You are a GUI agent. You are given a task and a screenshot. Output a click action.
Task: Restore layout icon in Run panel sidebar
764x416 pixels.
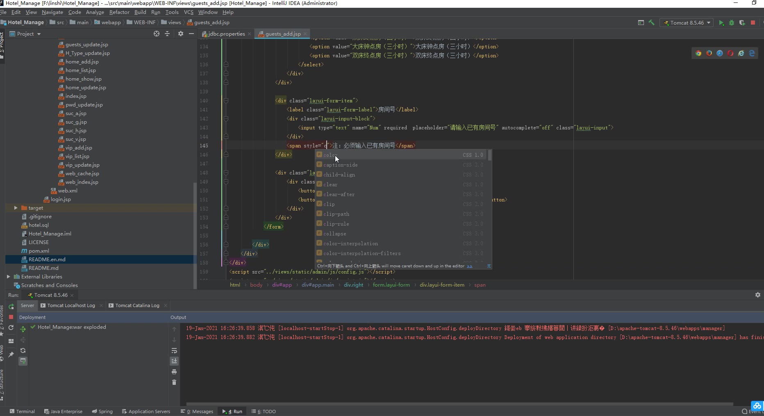[11, 341]
